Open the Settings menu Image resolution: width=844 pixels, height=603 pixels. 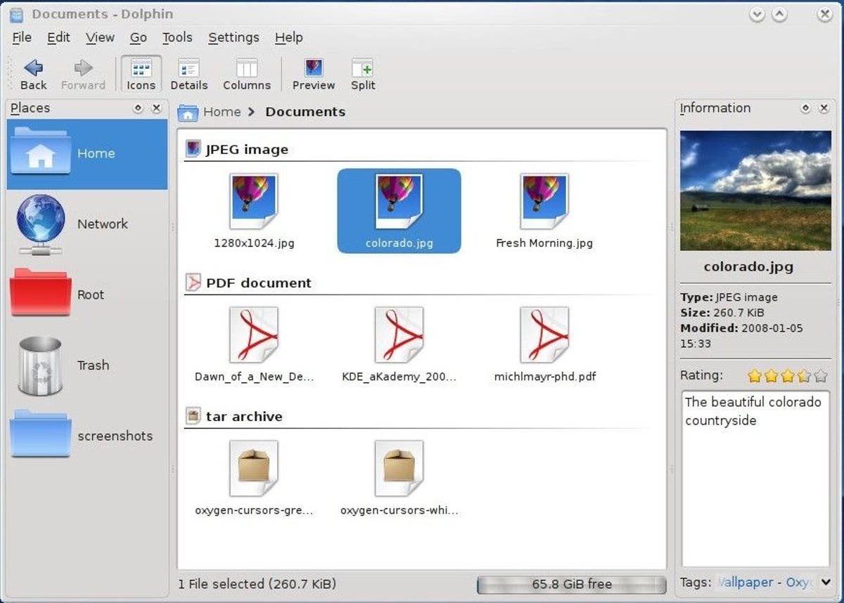click(234, 37)
